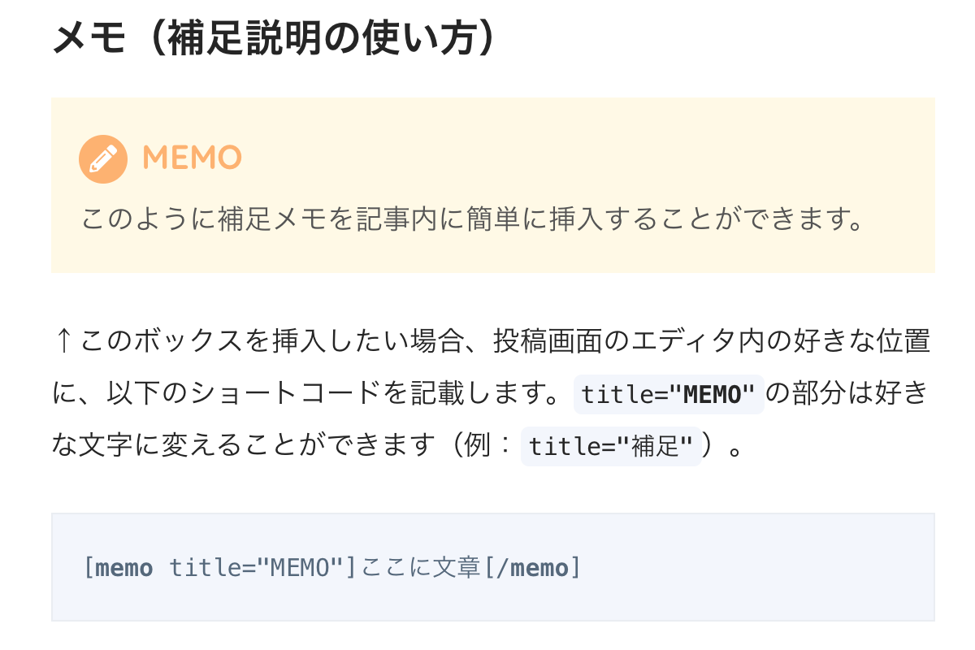Click the MEMO box title text
The width and height of the screenshot is (975, 650).
[192, 158]
